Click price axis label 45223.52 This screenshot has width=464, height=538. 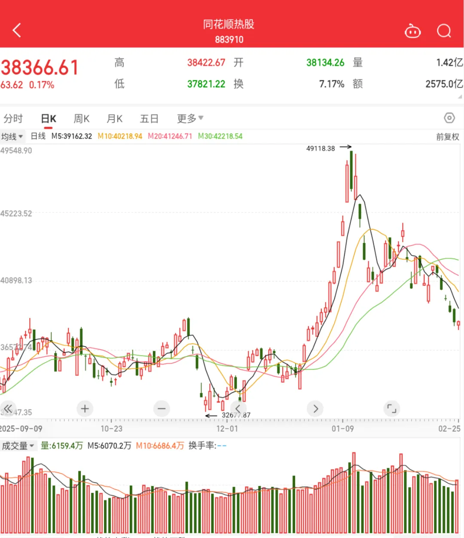click(16, 214)
